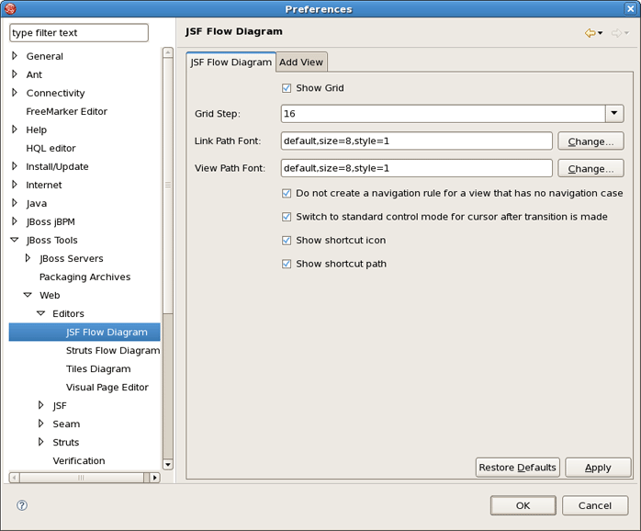Click the Link Path Font text field
Viewport: 641px width, 531px height.
(x=417, y=141)
